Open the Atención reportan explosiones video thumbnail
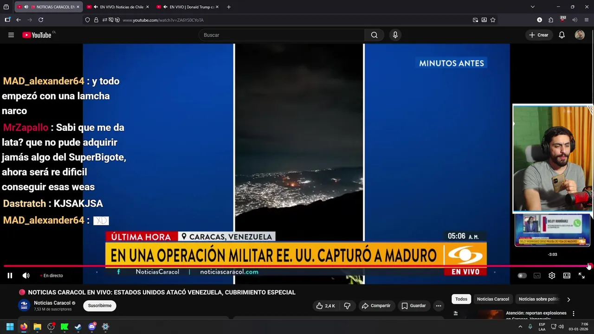Viewport: 594px width, 334px height. [x=478, y=314]
